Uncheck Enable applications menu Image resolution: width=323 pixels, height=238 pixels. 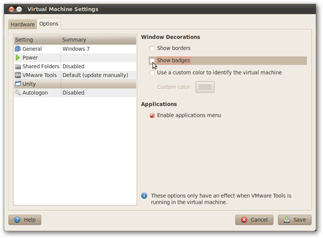tap(152, 115)
